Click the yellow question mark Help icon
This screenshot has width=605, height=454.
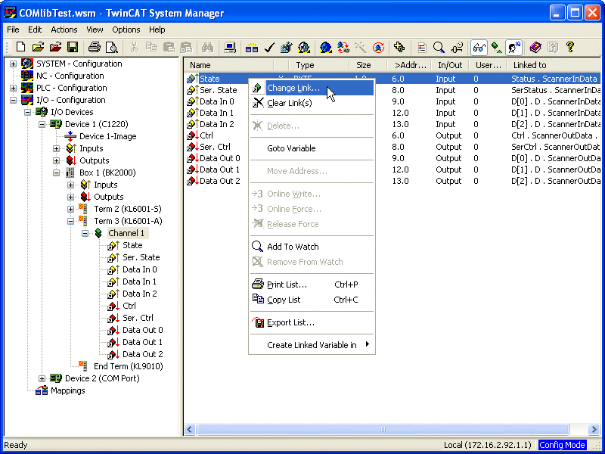click(570, 48)
